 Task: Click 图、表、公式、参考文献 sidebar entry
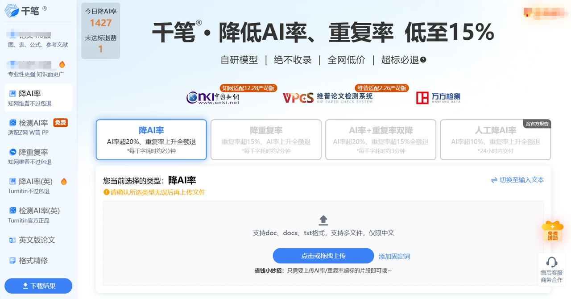38,45
